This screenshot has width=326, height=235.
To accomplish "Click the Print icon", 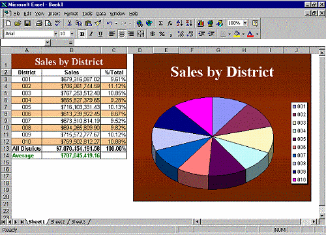I will pos(39,23).
